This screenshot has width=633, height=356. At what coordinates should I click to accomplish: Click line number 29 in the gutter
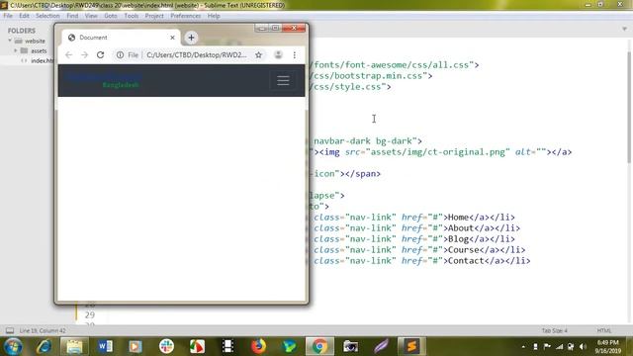click(90, 314)
